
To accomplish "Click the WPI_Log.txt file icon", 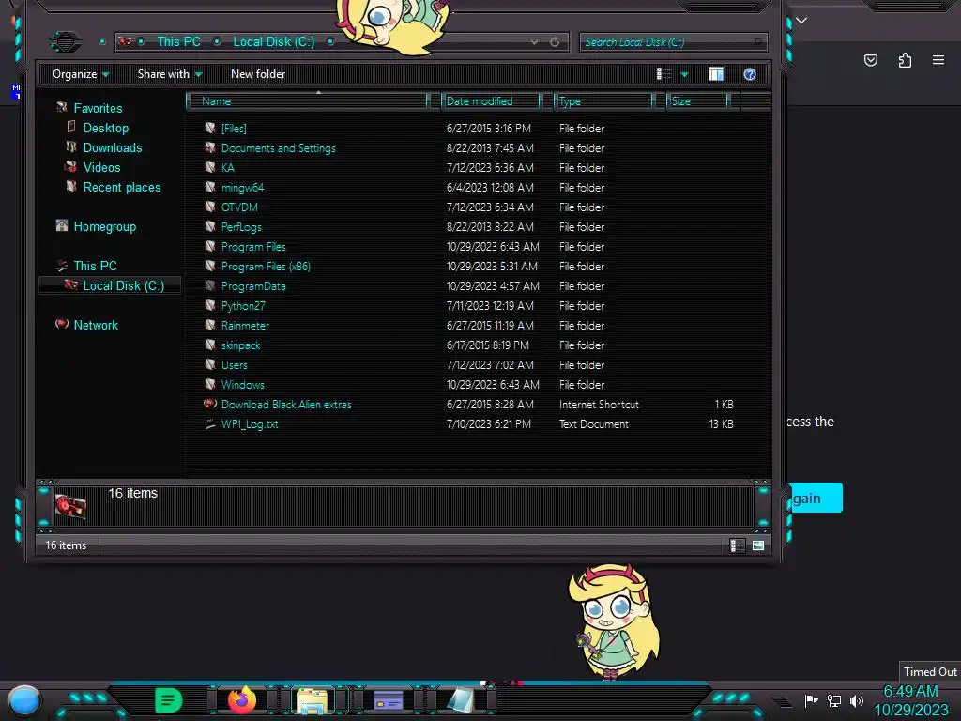I will 210,423.
